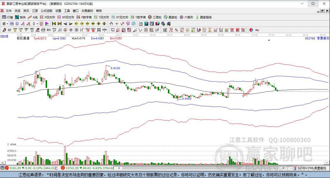Move chart right with black right arrow
The width and height of the screenshot is (330, 178).
[71, 24]
